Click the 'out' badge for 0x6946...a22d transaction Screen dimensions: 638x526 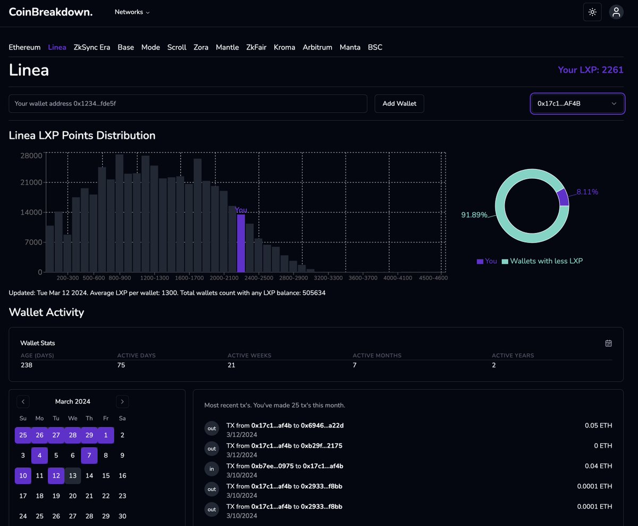(212, 429)
